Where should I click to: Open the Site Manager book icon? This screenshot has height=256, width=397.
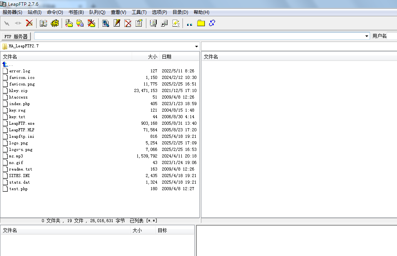click(x=44, y=23)
